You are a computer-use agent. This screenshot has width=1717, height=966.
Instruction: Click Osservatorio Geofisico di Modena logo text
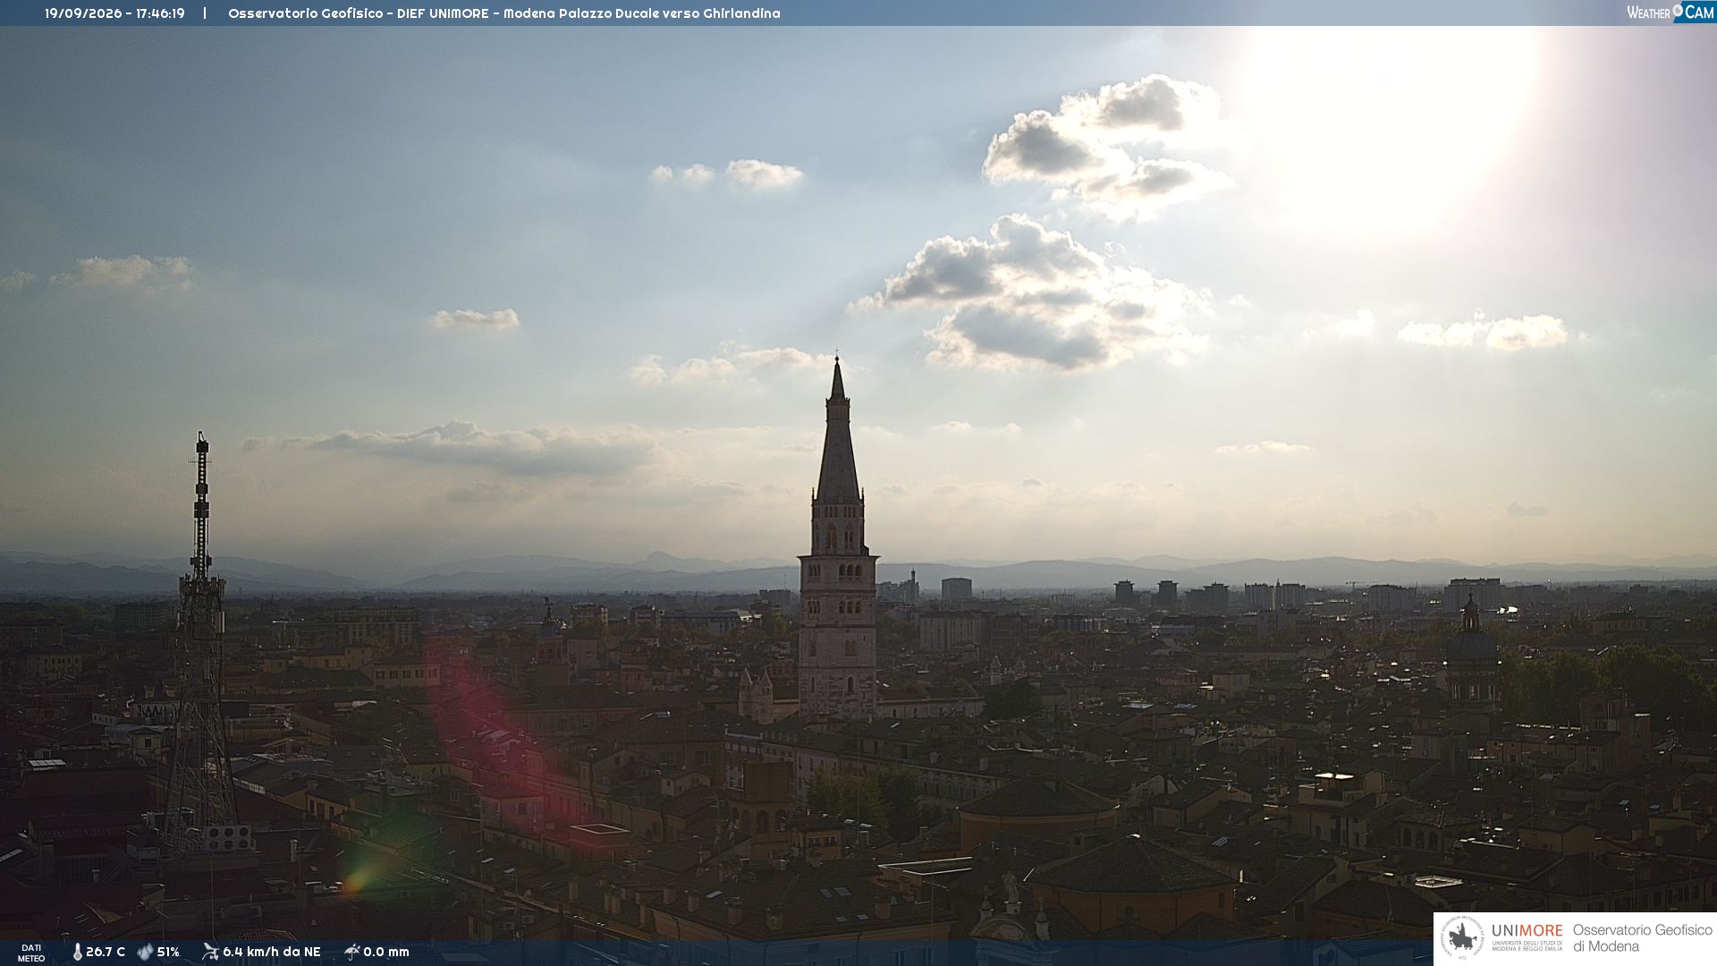coord(1642,938)
